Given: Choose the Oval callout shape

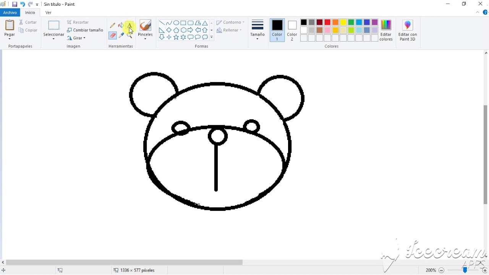Looking at the screenshot, I should click(198, 37).
